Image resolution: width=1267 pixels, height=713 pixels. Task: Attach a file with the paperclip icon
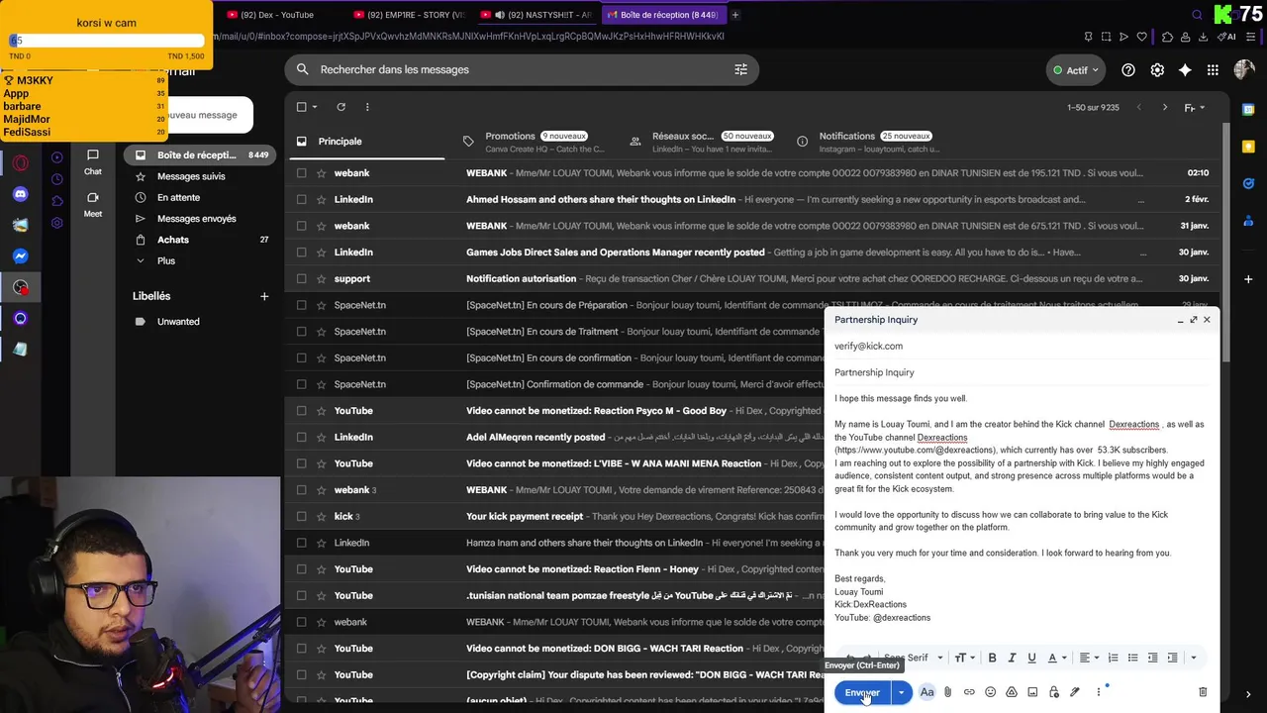(x=947, y=692)
